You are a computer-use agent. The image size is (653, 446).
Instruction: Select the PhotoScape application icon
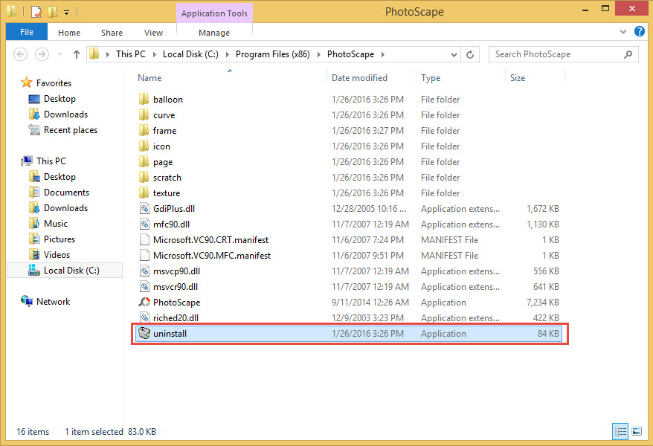click(144, 302)
